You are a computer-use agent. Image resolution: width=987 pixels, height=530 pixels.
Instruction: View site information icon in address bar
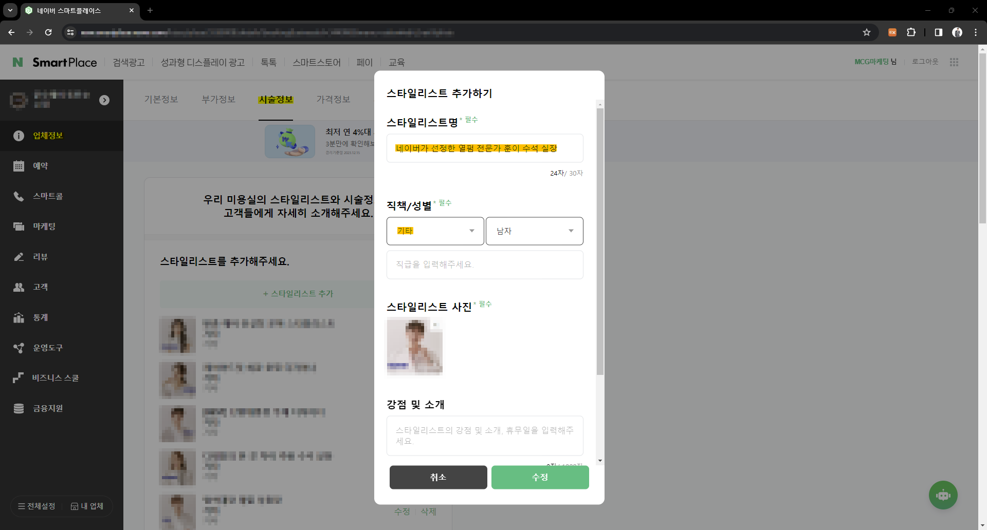coord(70,32)
